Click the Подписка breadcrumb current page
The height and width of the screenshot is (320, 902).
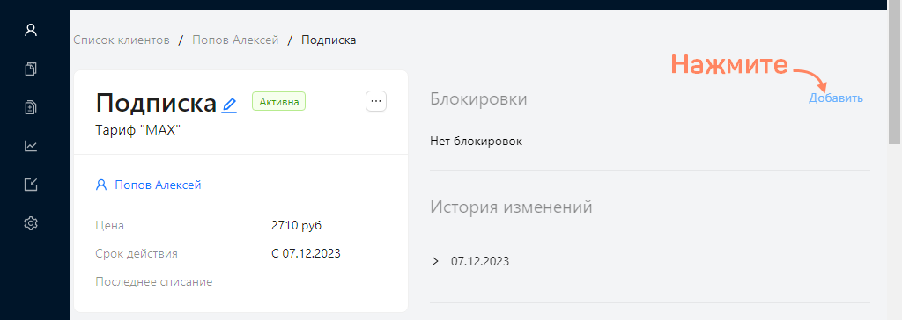pyautogui.click(x=329, y=40)
